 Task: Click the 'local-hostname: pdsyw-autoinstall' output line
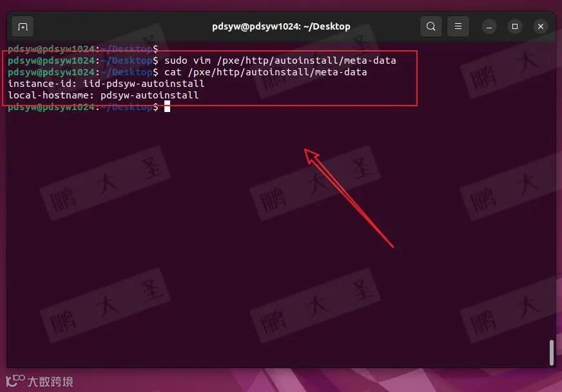103,95
